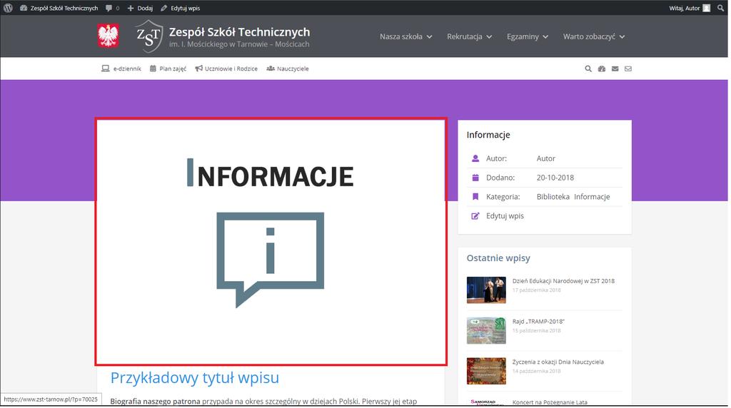This screenshot has height=408, width=731.
Task: Click the calendar icon beside Dodano:
Action: [475, 178]
